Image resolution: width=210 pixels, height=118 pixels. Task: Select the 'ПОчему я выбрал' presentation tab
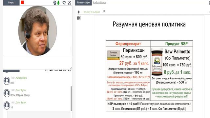[x=91, y=12]
